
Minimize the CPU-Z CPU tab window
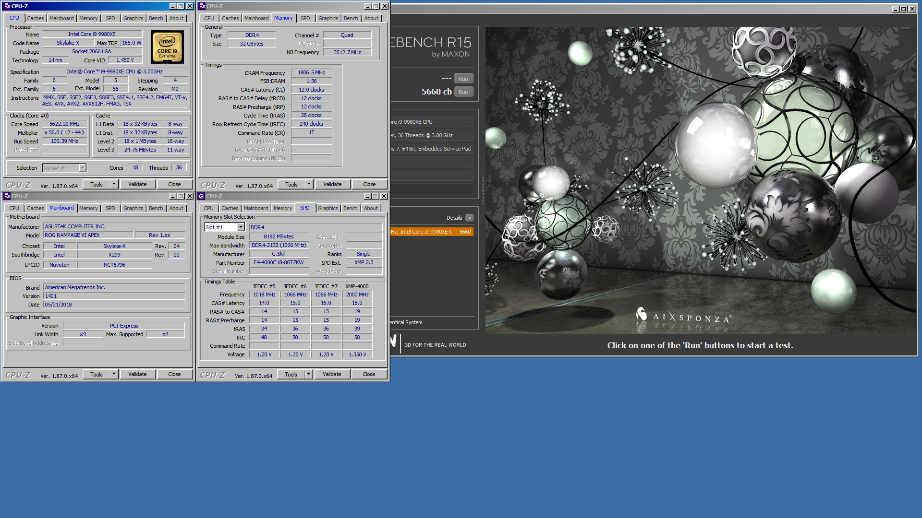click(173, 6)
